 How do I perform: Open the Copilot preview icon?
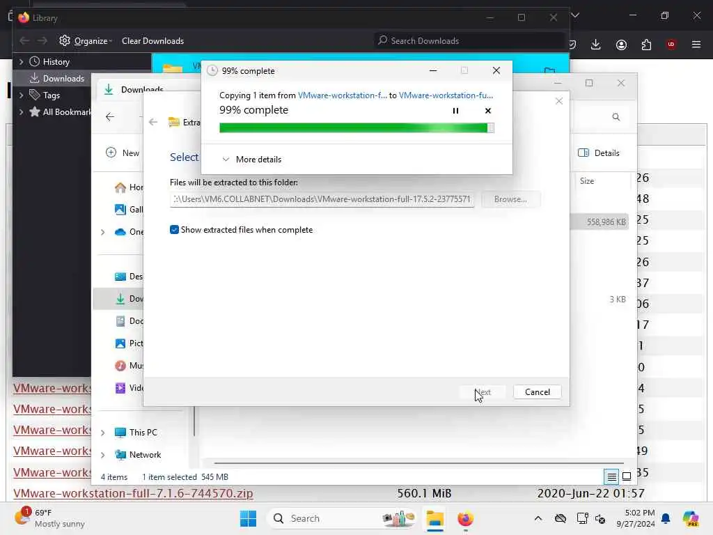(x=691, y=518)
